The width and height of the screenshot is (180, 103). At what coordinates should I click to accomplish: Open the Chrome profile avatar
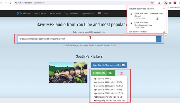[175, 3]
